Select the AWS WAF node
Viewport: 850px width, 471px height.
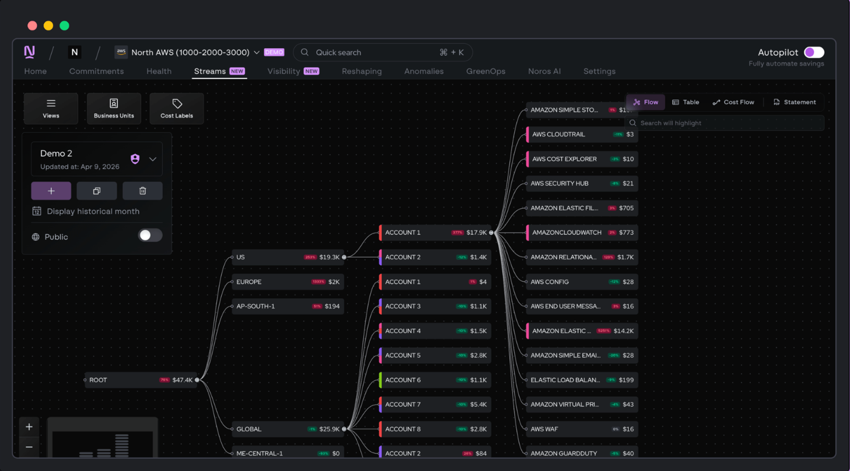(582, 429)
